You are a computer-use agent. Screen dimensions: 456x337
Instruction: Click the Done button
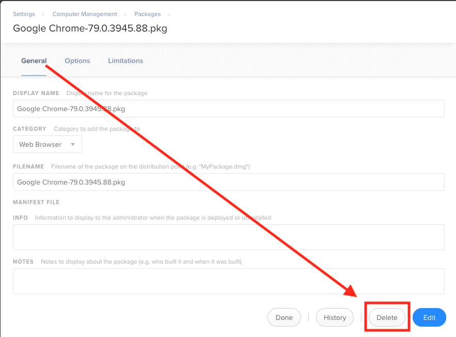pos(284,317)
